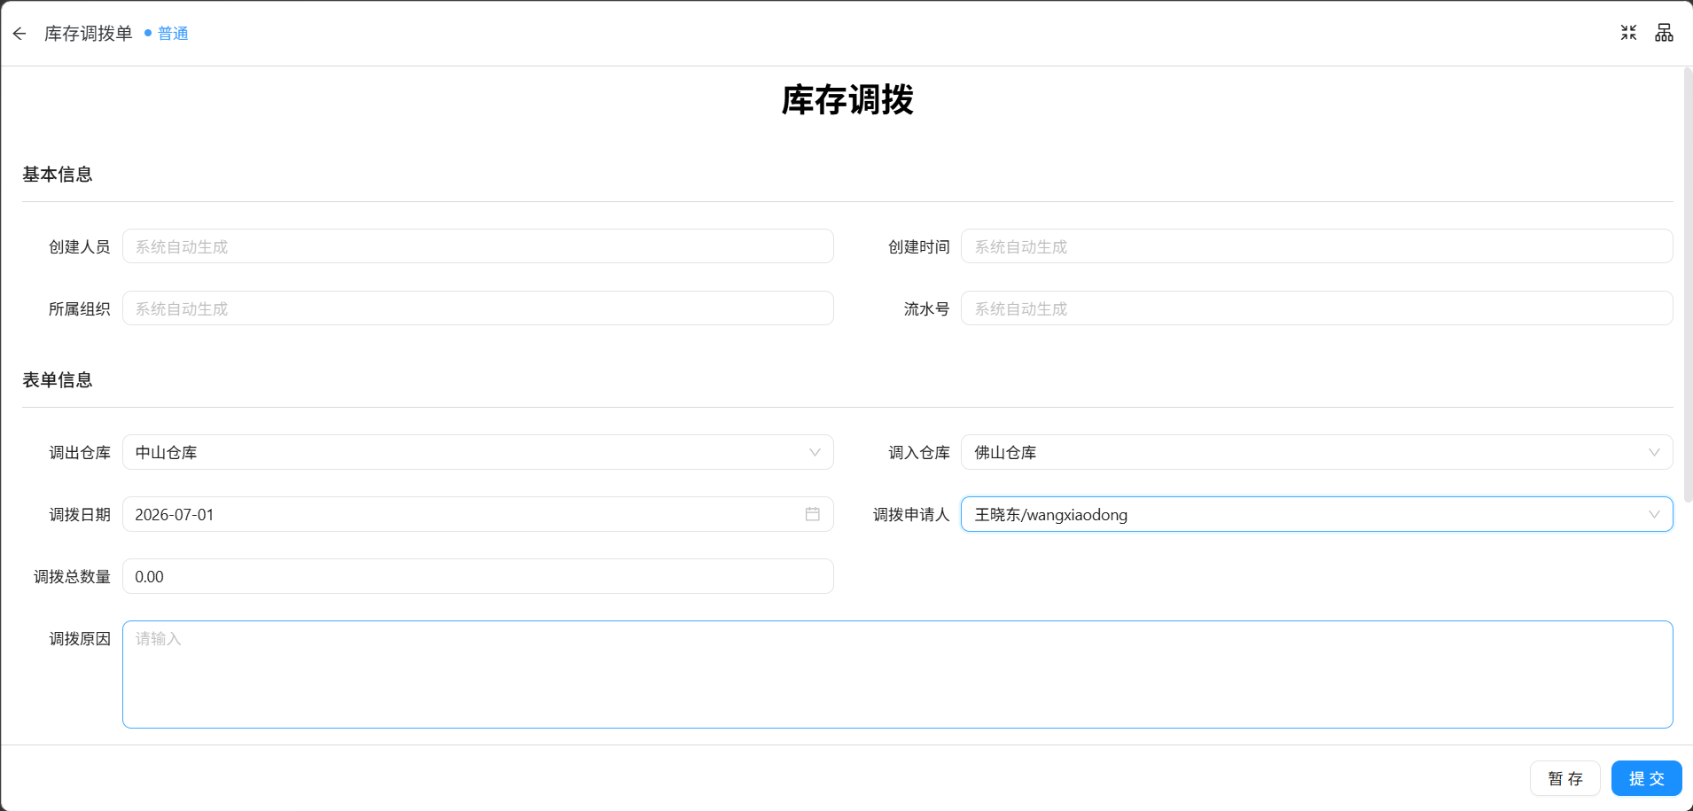Open the 调拨申请人 dropdown
Screen dimensions: 1693x811
(1317, 514)
